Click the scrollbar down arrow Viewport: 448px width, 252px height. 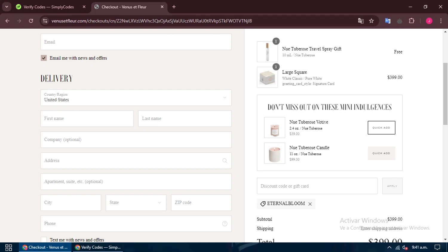pos(445,239)
